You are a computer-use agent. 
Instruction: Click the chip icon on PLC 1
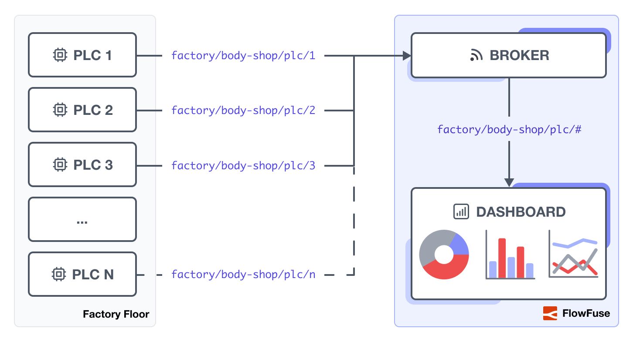click(x=60, y=55)
